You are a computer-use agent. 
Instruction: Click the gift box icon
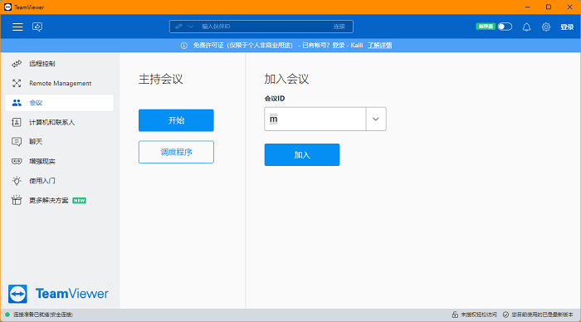17,200
